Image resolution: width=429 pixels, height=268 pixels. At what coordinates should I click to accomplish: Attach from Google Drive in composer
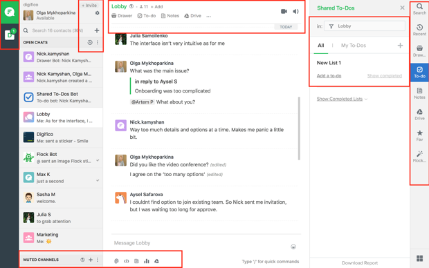pyautogui.click(x=156, y=261)
